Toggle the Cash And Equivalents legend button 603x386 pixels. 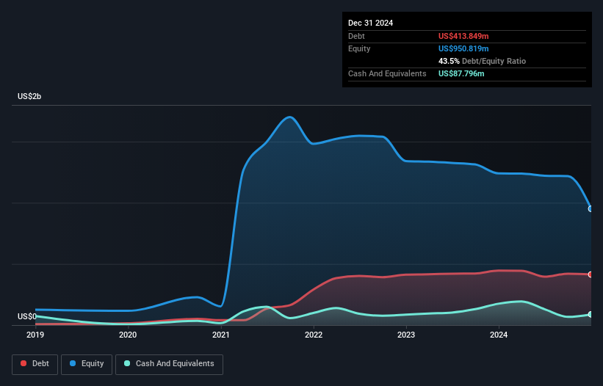(169, 364)
